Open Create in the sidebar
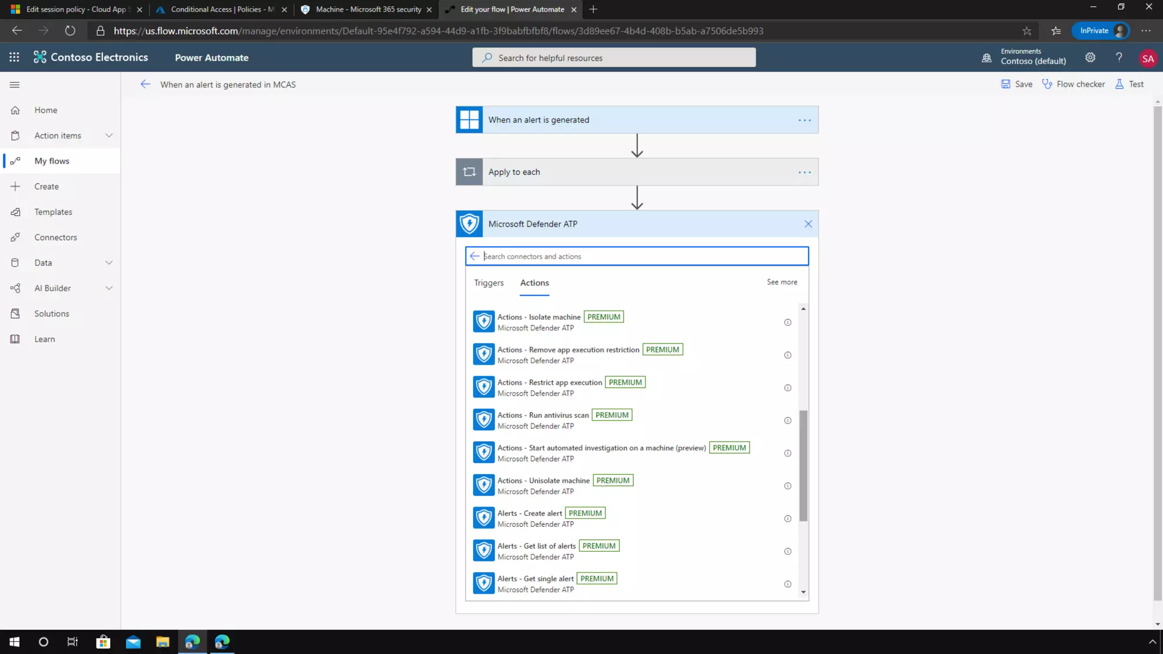 click(x=60, y=187)
